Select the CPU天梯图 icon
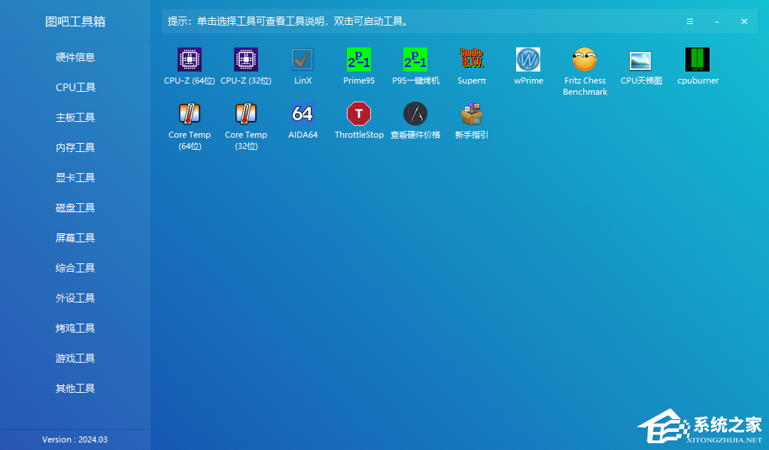The image size is (769, 450). coord(641,60)
